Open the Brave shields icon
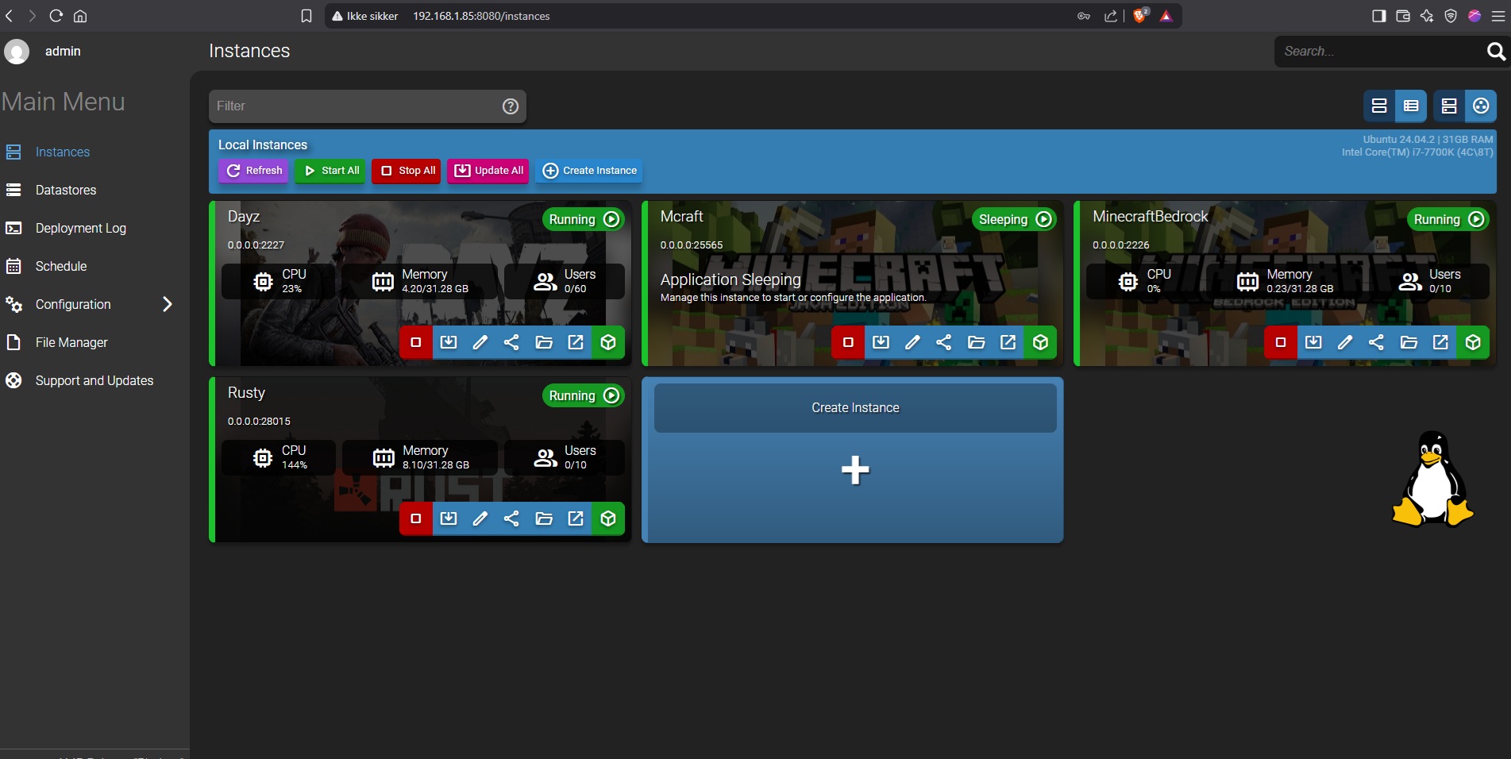Image resolution: width=1511 pixels, height=759 pixels. [1140, 15]
